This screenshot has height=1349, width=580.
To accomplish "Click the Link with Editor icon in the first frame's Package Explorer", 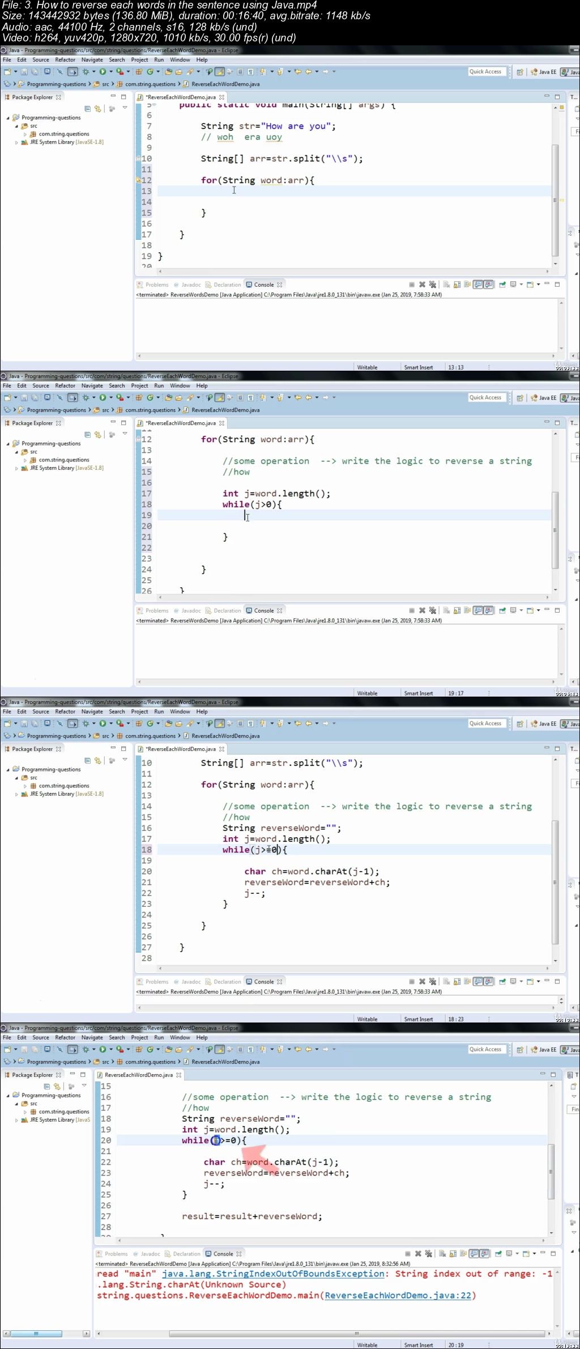I will coord(97,108).
